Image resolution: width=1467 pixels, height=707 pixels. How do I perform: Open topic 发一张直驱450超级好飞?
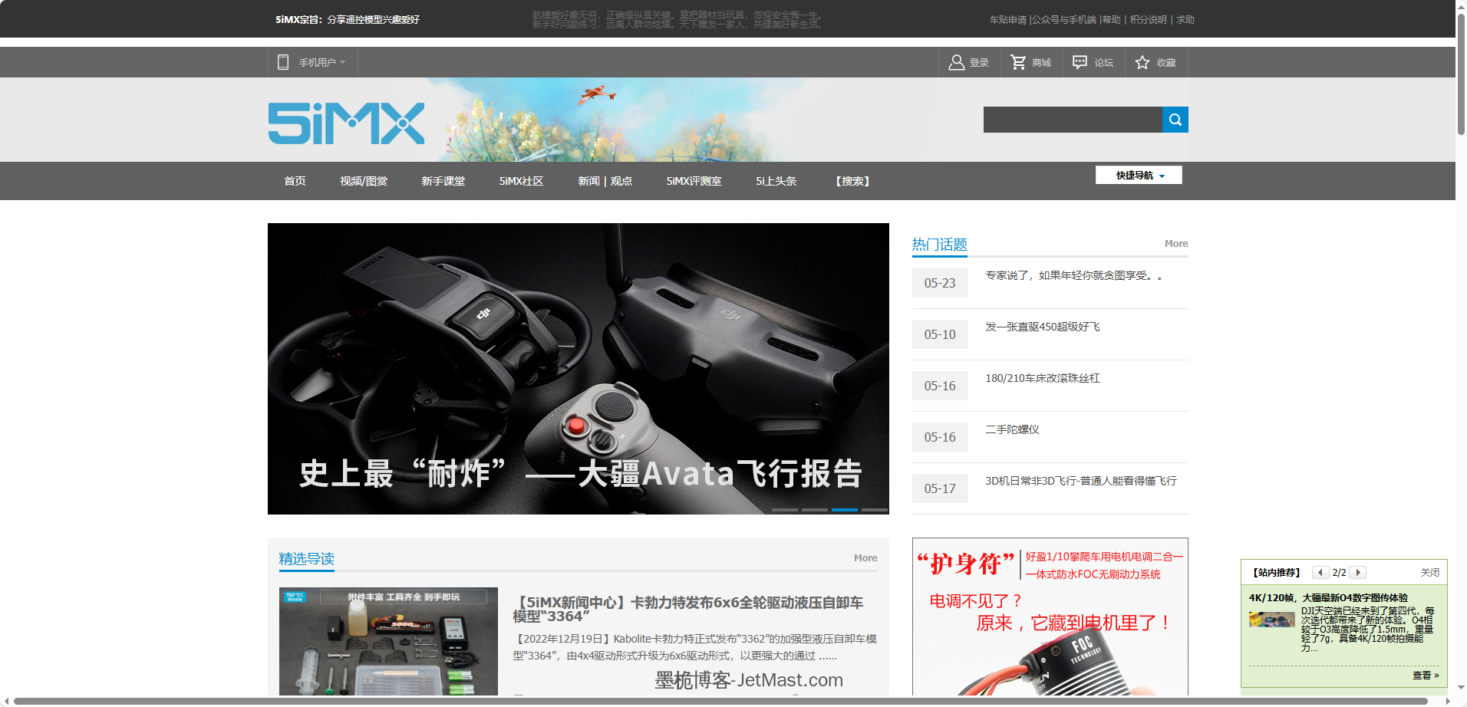pos(1042,327)
